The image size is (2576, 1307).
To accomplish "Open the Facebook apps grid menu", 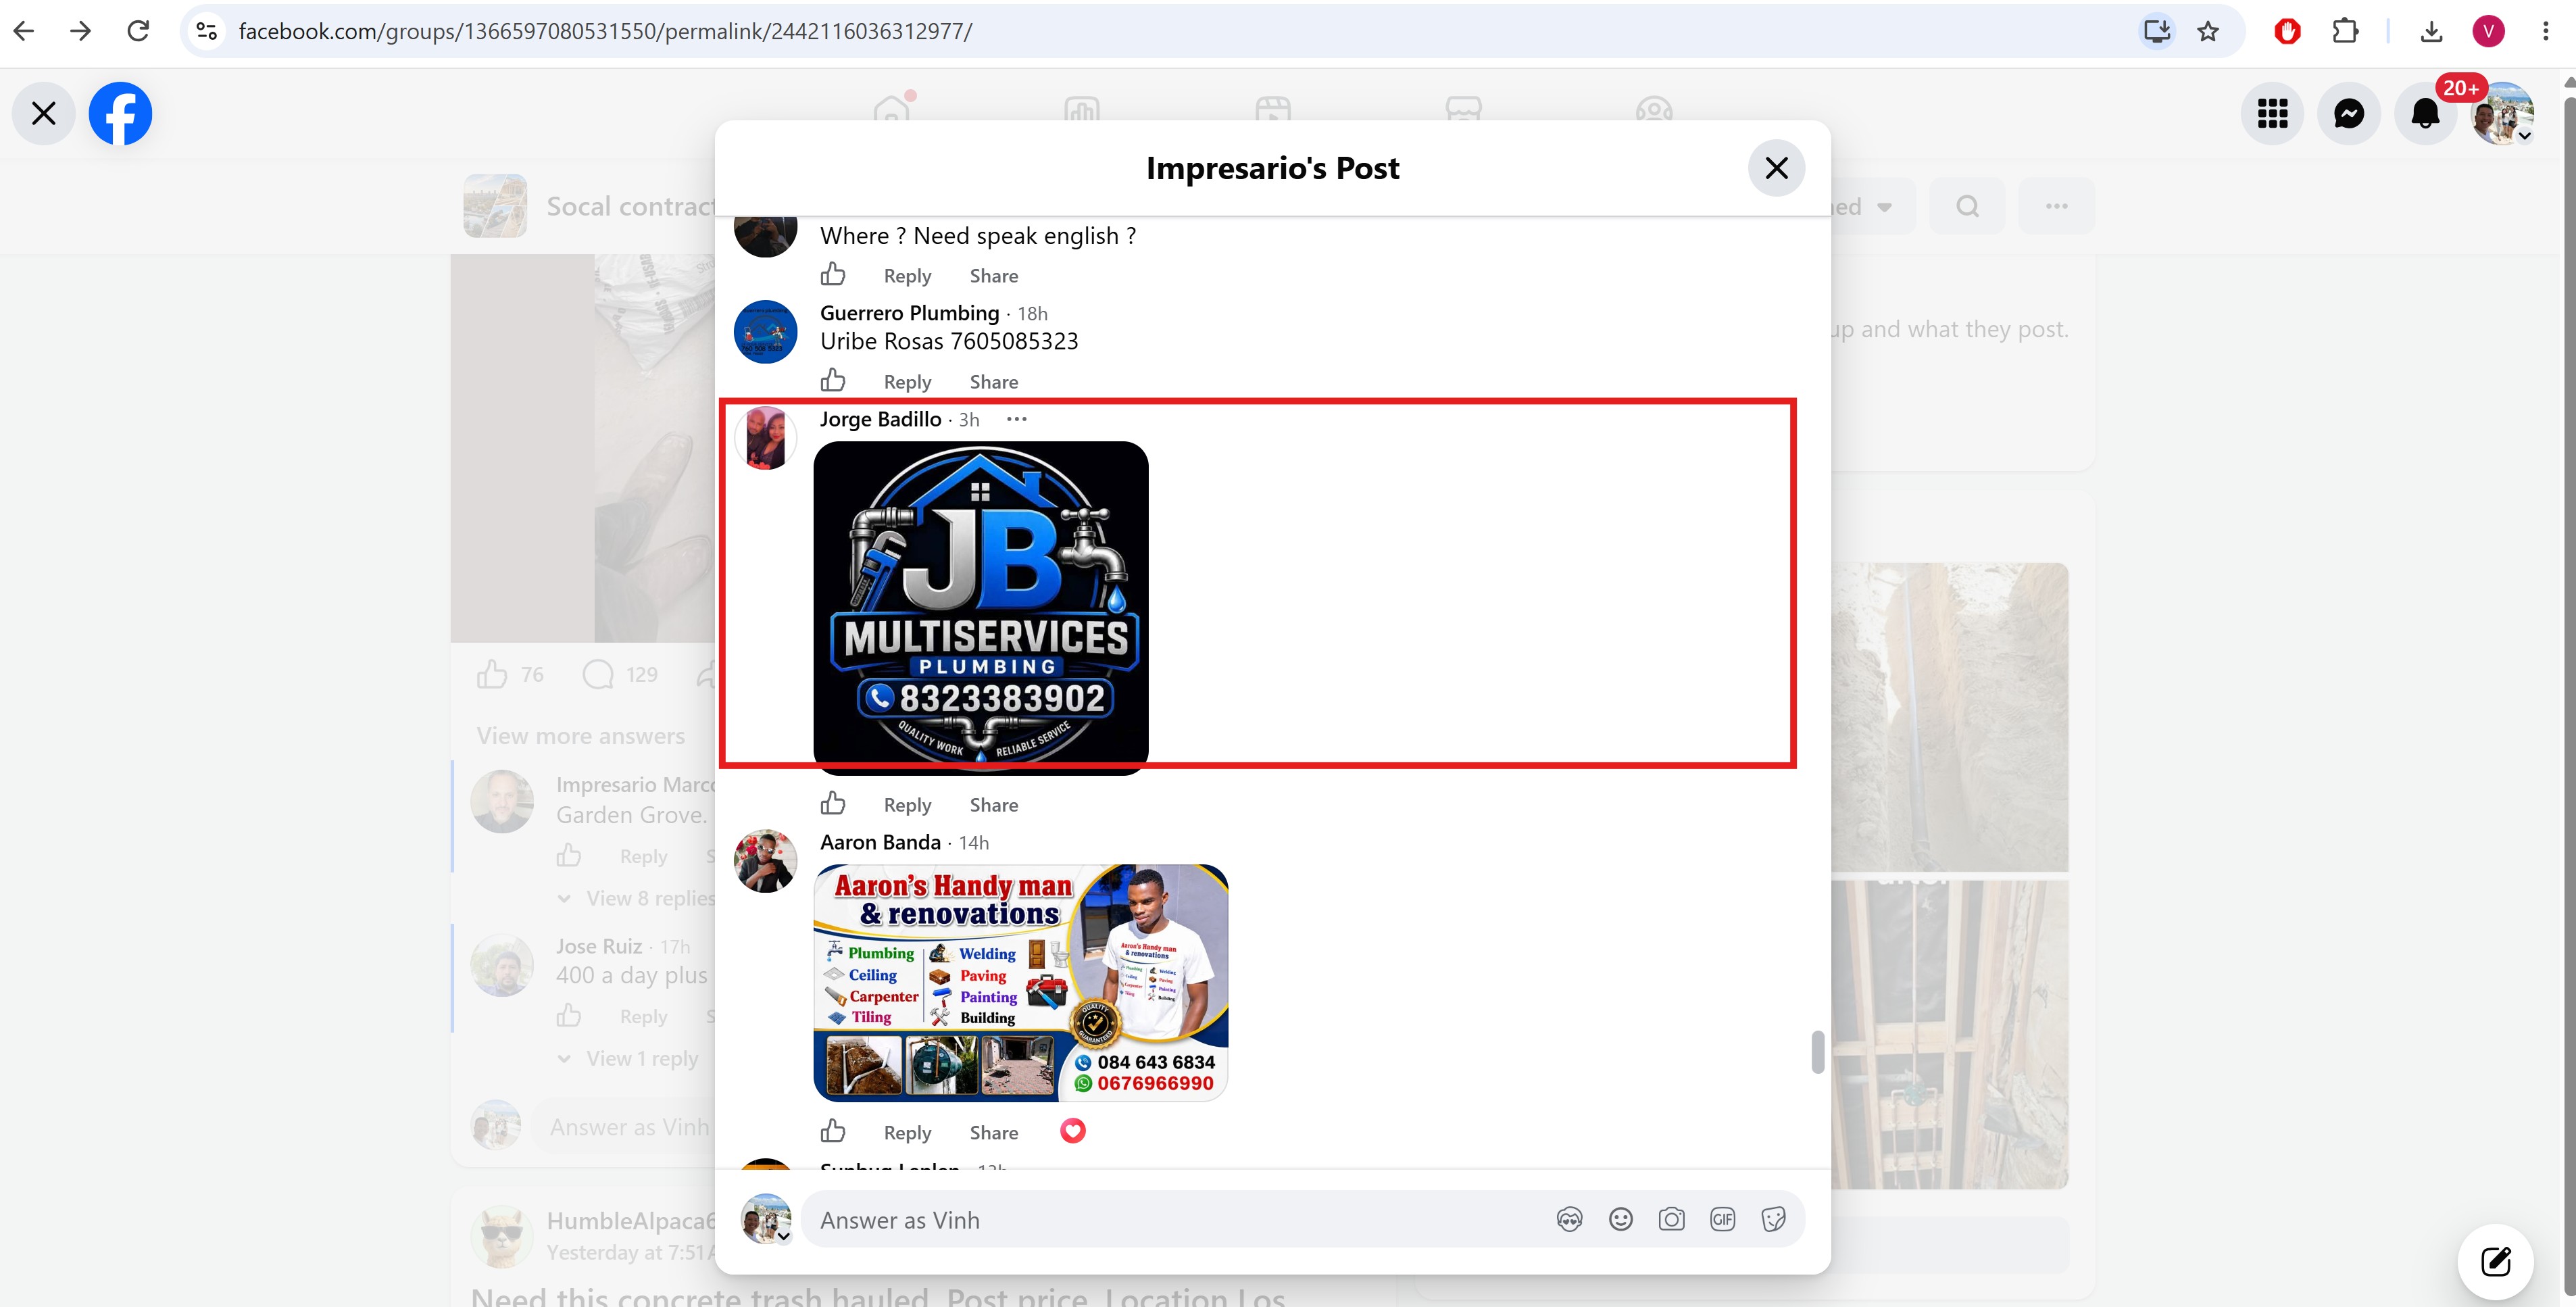I will 2272,113.
